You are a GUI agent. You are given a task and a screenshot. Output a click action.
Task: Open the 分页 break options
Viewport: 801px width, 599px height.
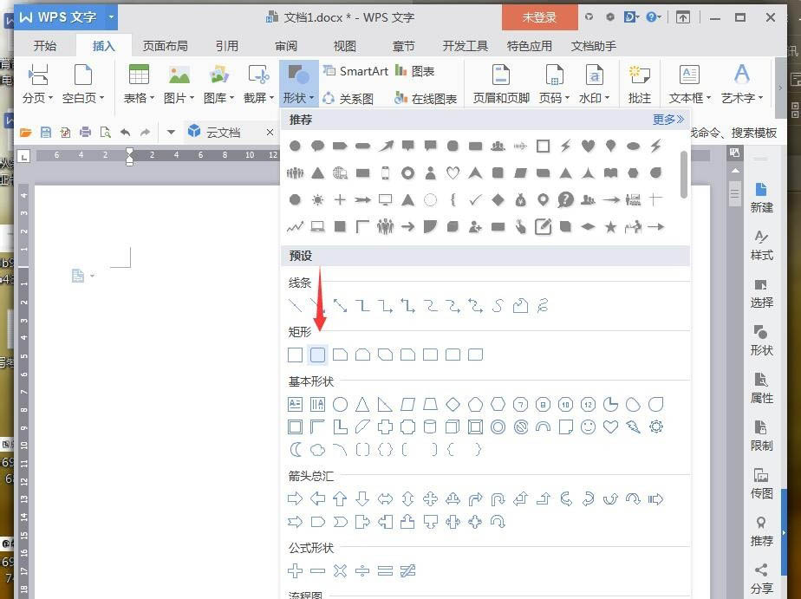(x=38, y=84)
